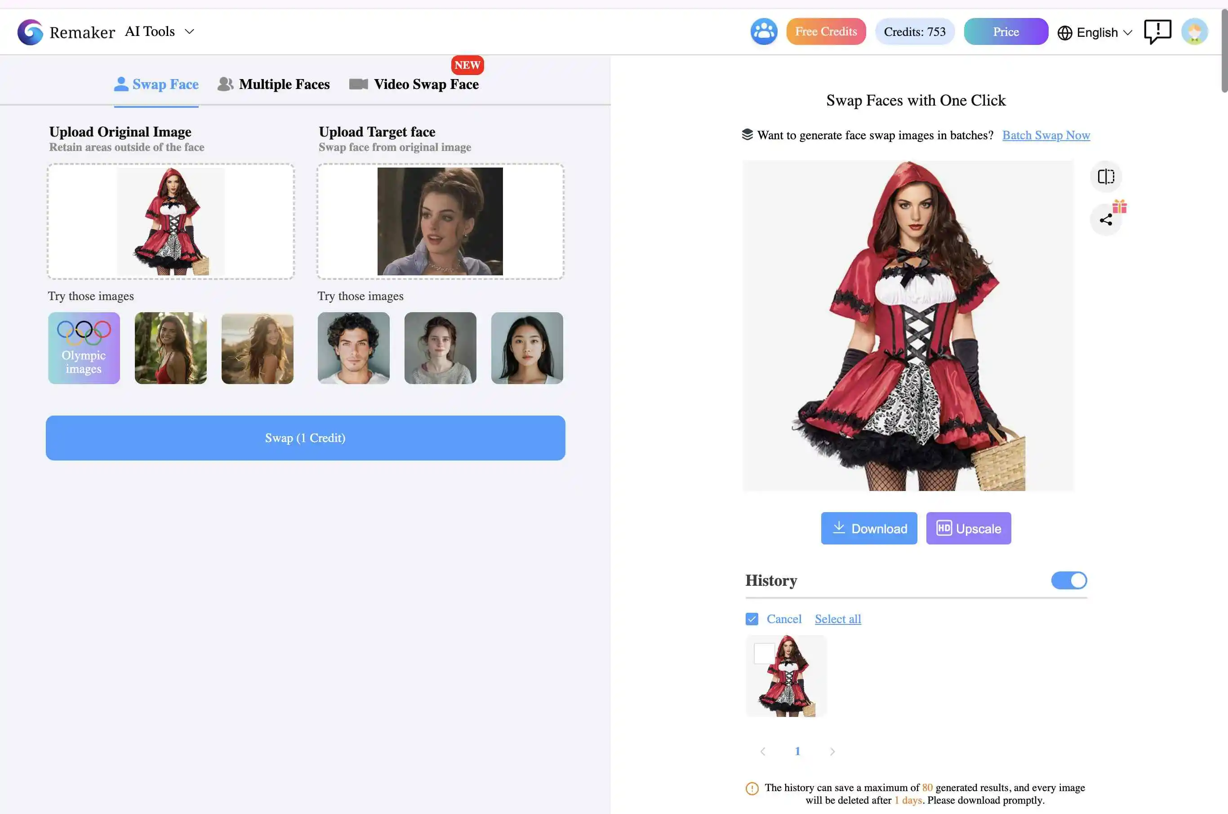Select the curly-haired man sample face

click(x=354, y=348)
